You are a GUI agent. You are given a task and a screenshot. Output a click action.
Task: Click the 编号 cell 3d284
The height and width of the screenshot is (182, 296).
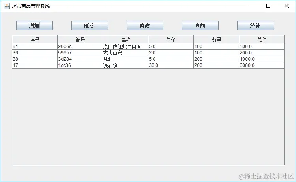tap(80, 59)
